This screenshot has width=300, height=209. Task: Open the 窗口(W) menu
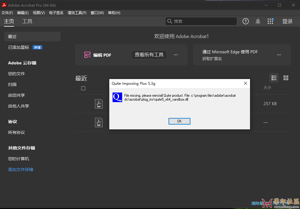97,13
